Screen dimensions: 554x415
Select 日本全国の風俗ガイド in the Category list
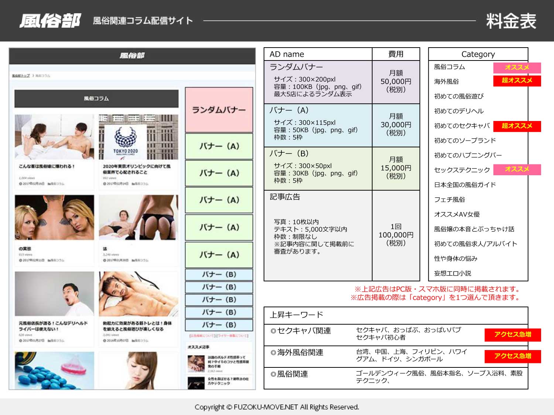point(465,185)
